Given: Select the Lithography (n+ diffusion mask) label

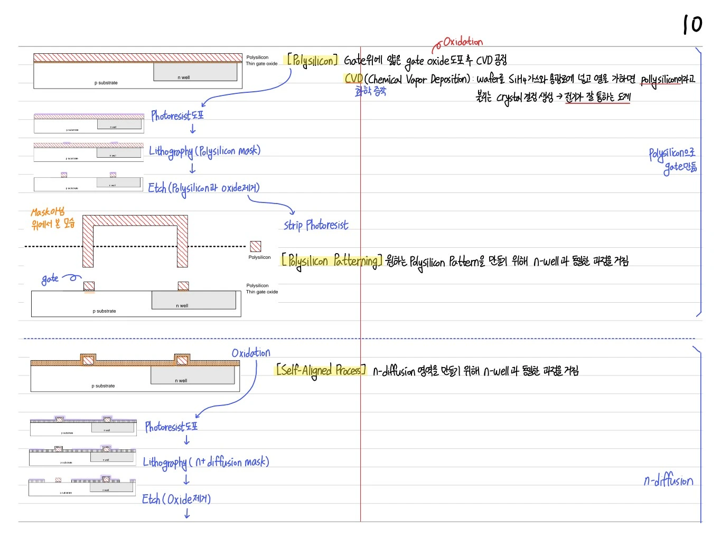Looking at the screenshot, I should (206, 462).
